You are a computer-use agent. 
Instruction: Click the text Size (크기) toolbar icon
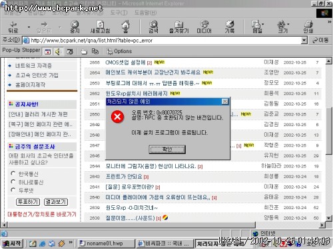(x=282, y=27)
